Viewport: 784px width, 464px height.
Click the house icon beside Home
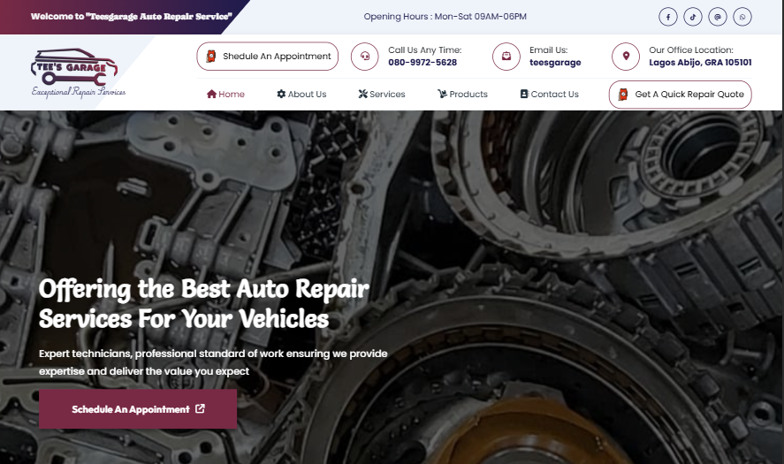point(211,94)
